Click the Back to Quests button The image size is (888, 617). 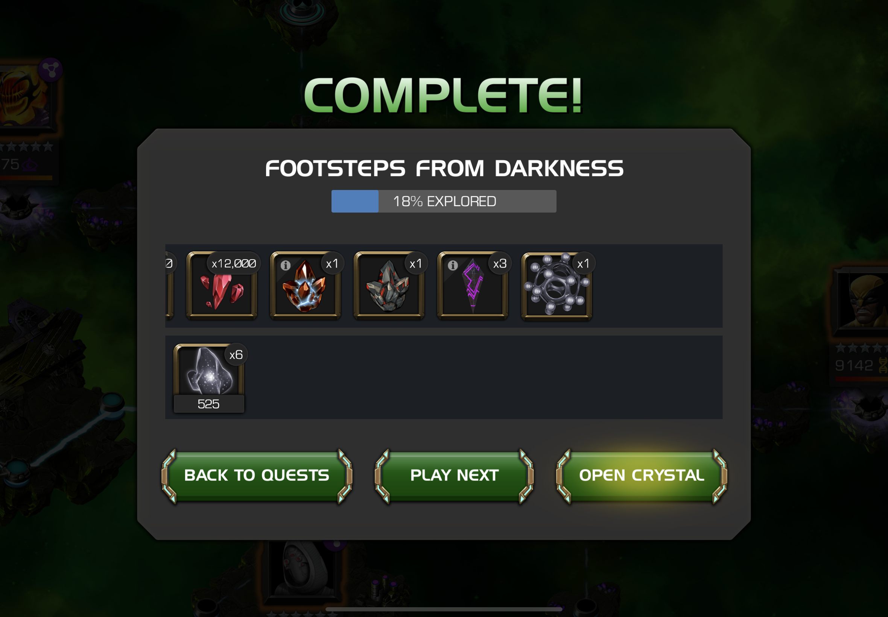click(x=257, y=475)
